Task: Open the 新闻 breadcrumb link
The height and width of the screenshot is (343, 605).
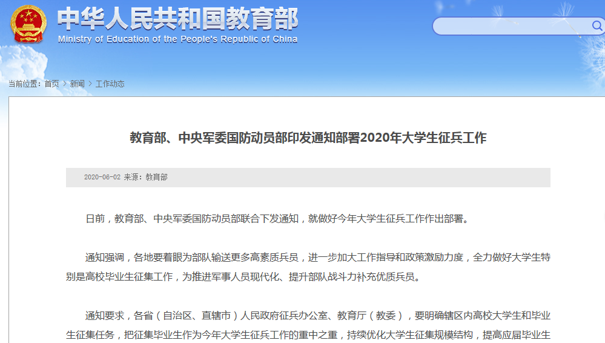Action: tap(77, 84)
